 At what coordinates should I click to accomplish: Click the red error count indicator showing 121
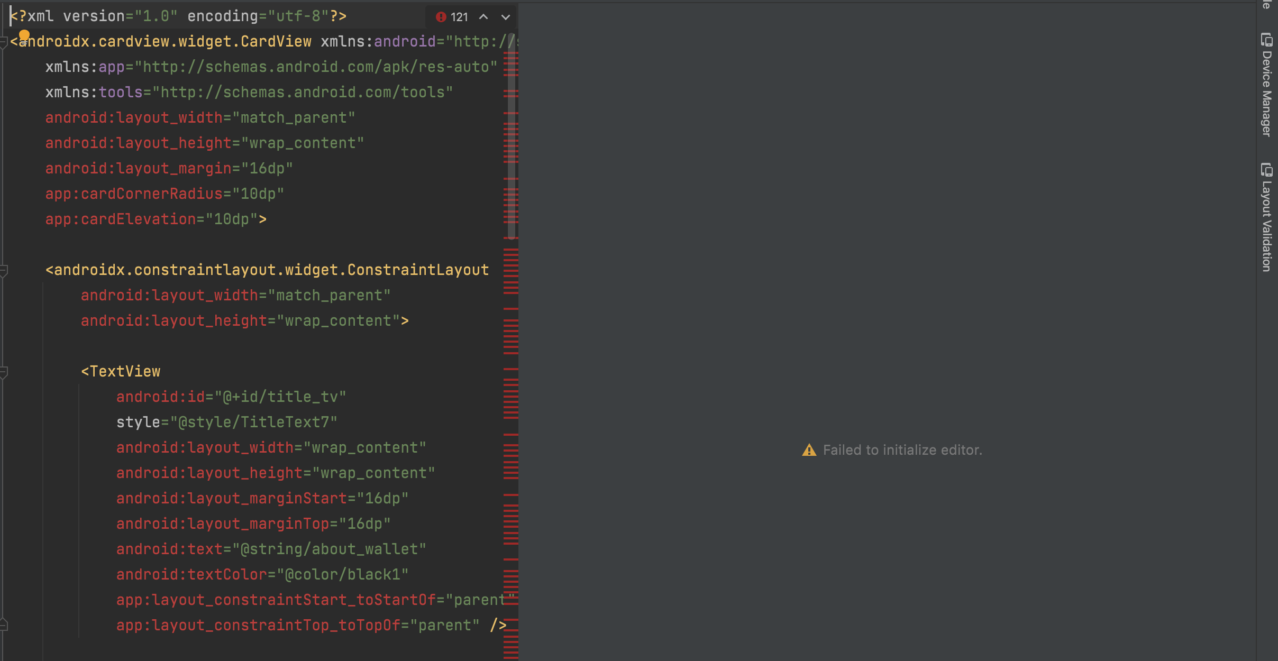[452, 17]
